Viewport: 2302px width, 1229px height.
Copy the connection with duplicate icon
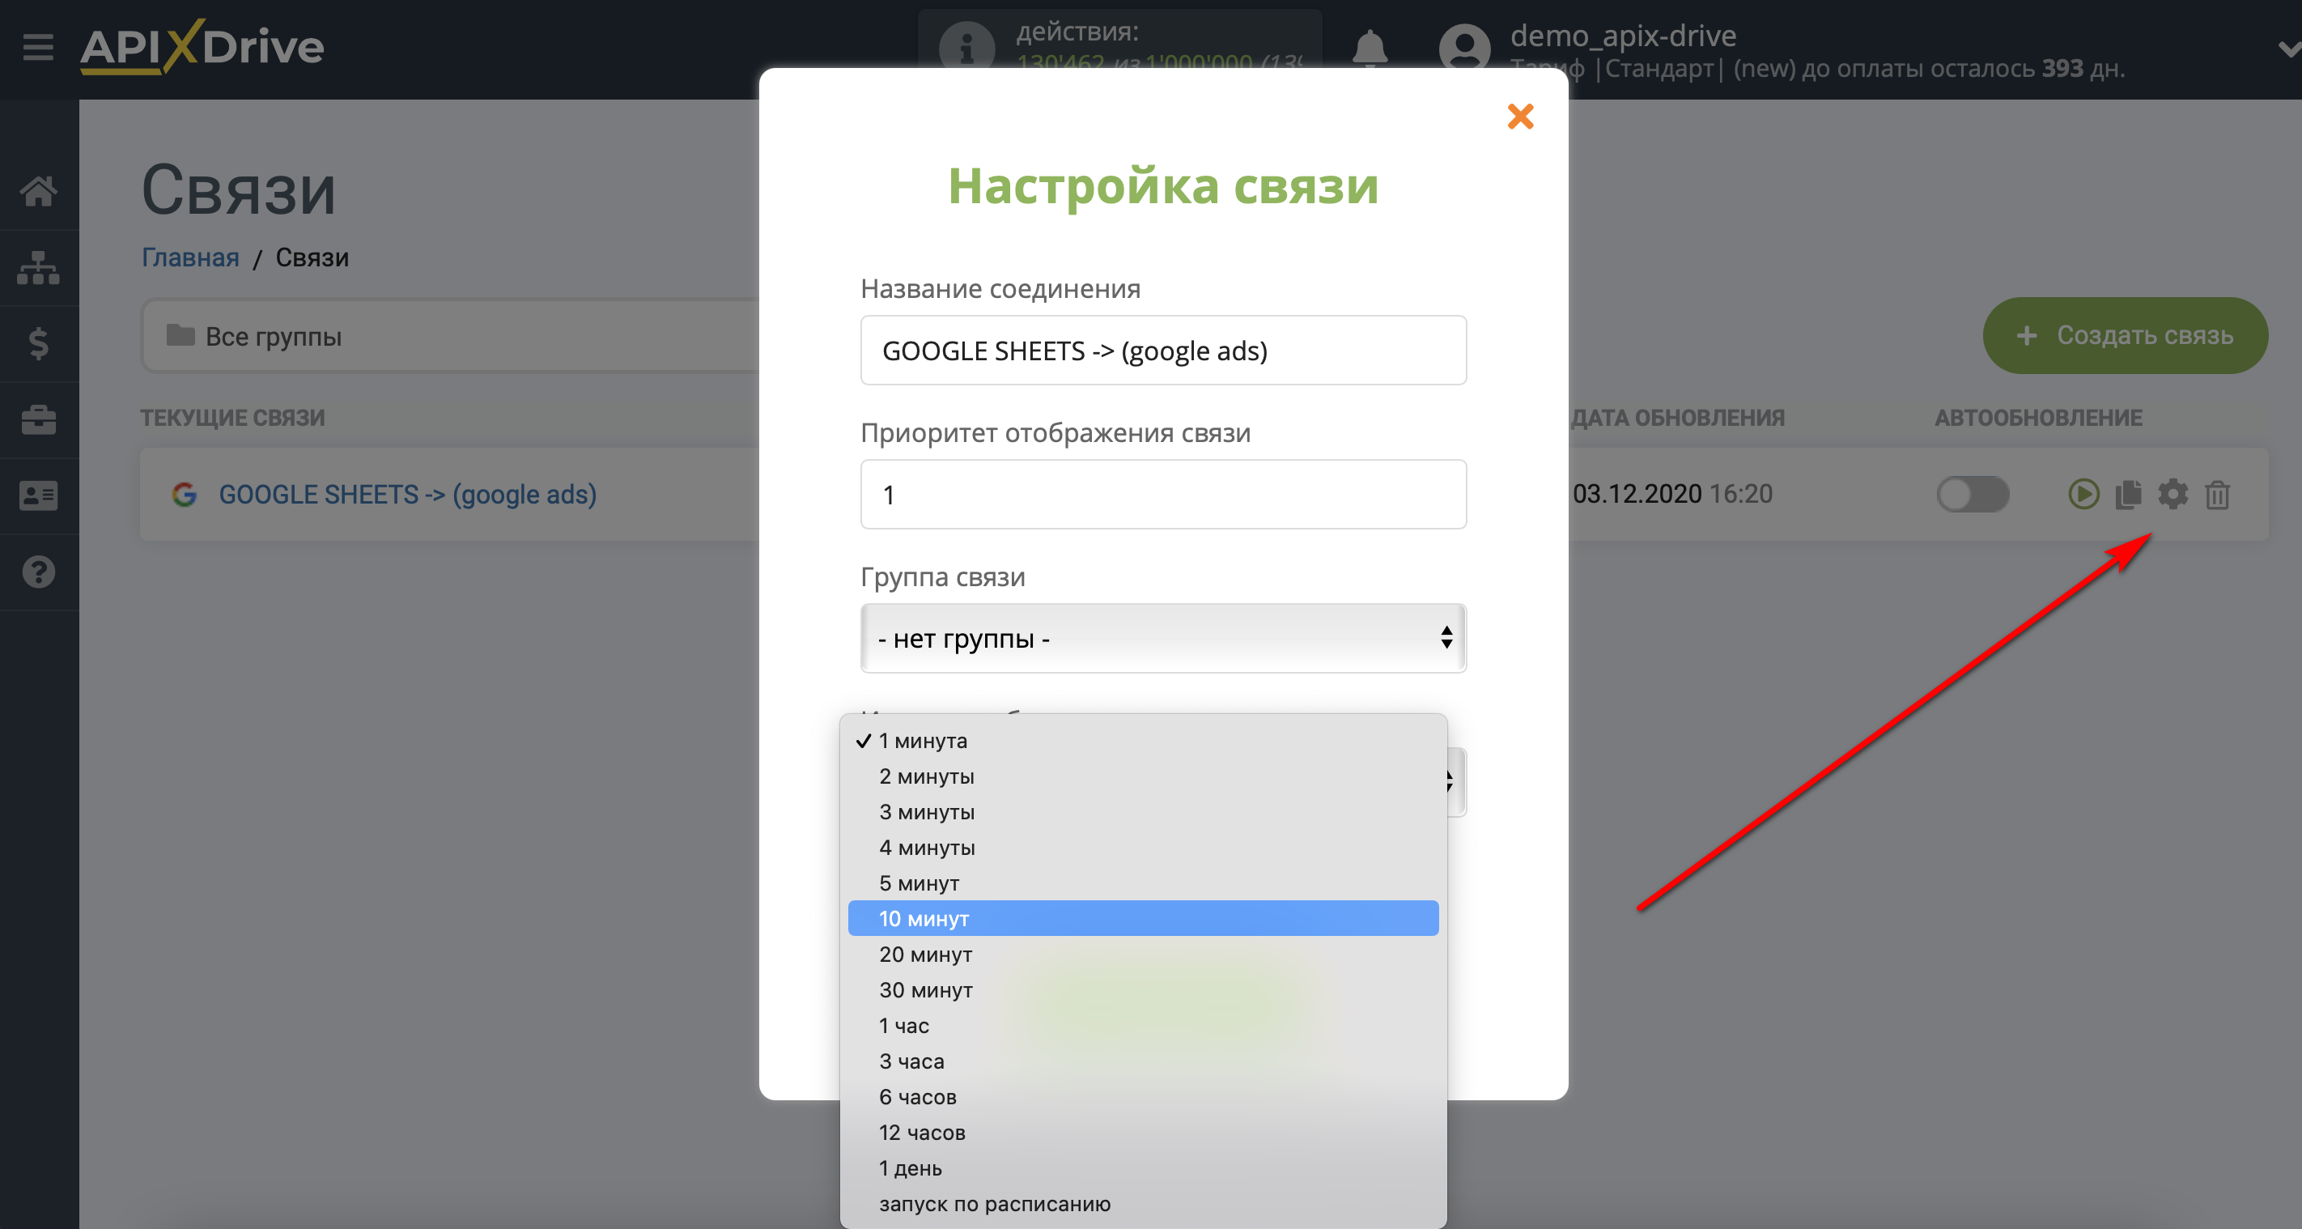[2128, 495]
